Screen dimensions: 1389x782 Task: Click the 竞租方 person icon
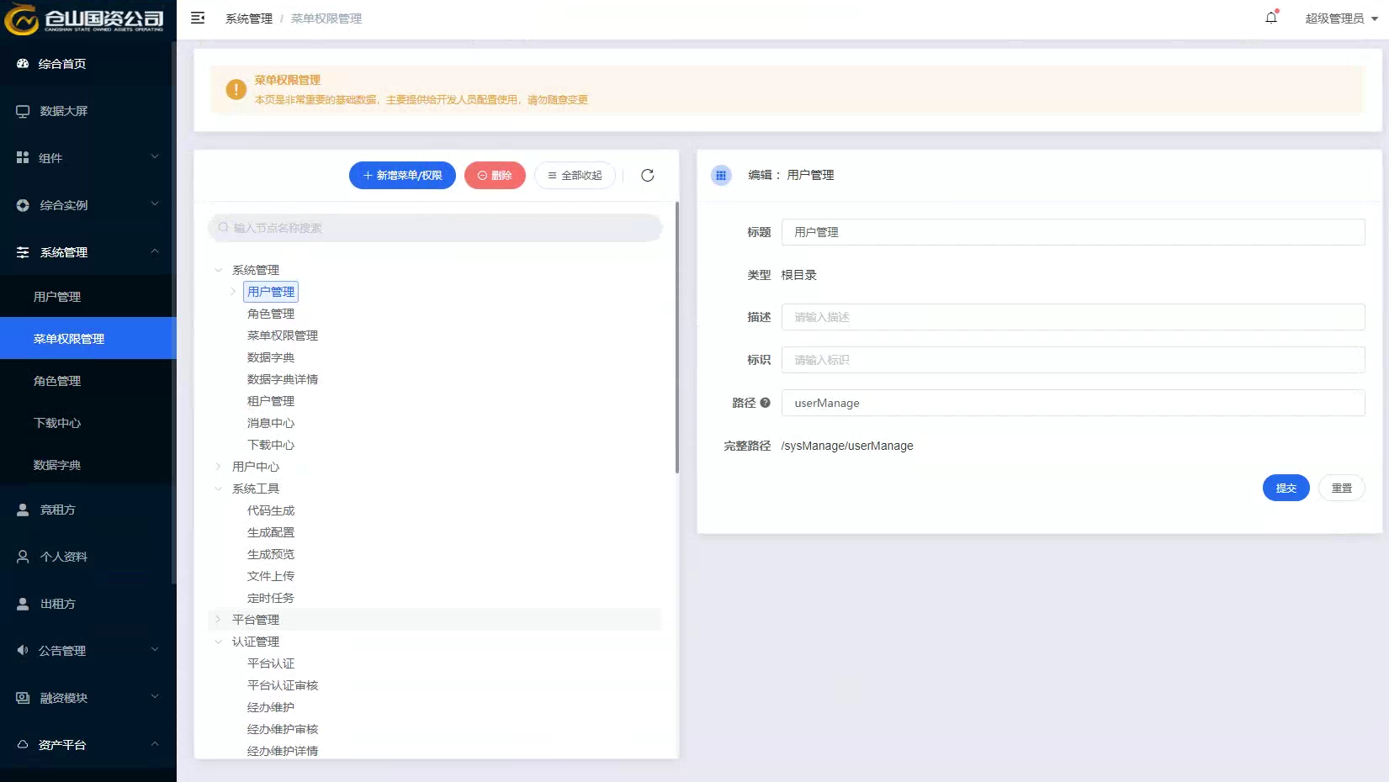(x=23, y=510)
